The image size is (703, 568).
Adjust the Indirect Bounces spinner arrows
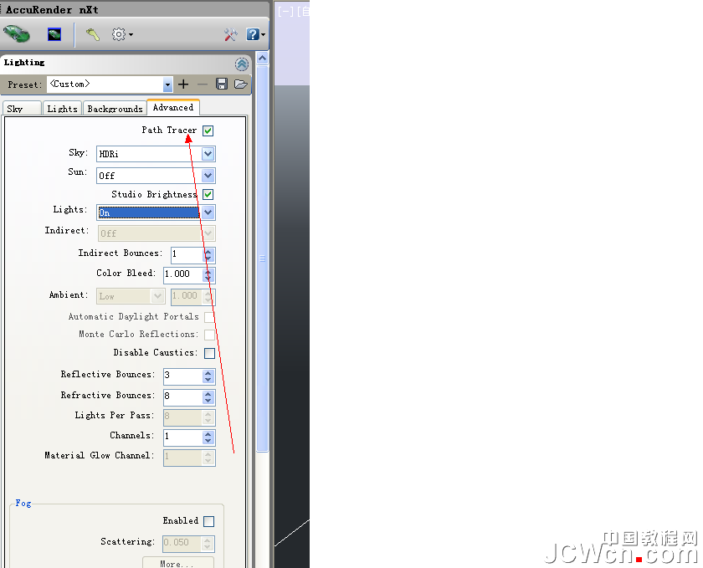pyautogui.click(x=208, y=254)
